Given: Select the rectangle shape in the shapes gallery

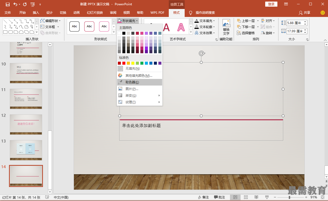Looking at the screenshot, I should [5, 32].
